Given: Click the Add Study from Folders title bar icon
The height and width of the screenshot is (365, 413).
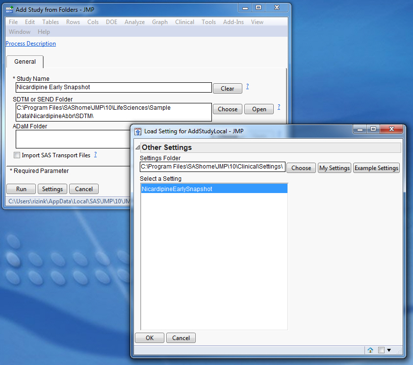Looking at the screenshot, I should pos(9,10).
